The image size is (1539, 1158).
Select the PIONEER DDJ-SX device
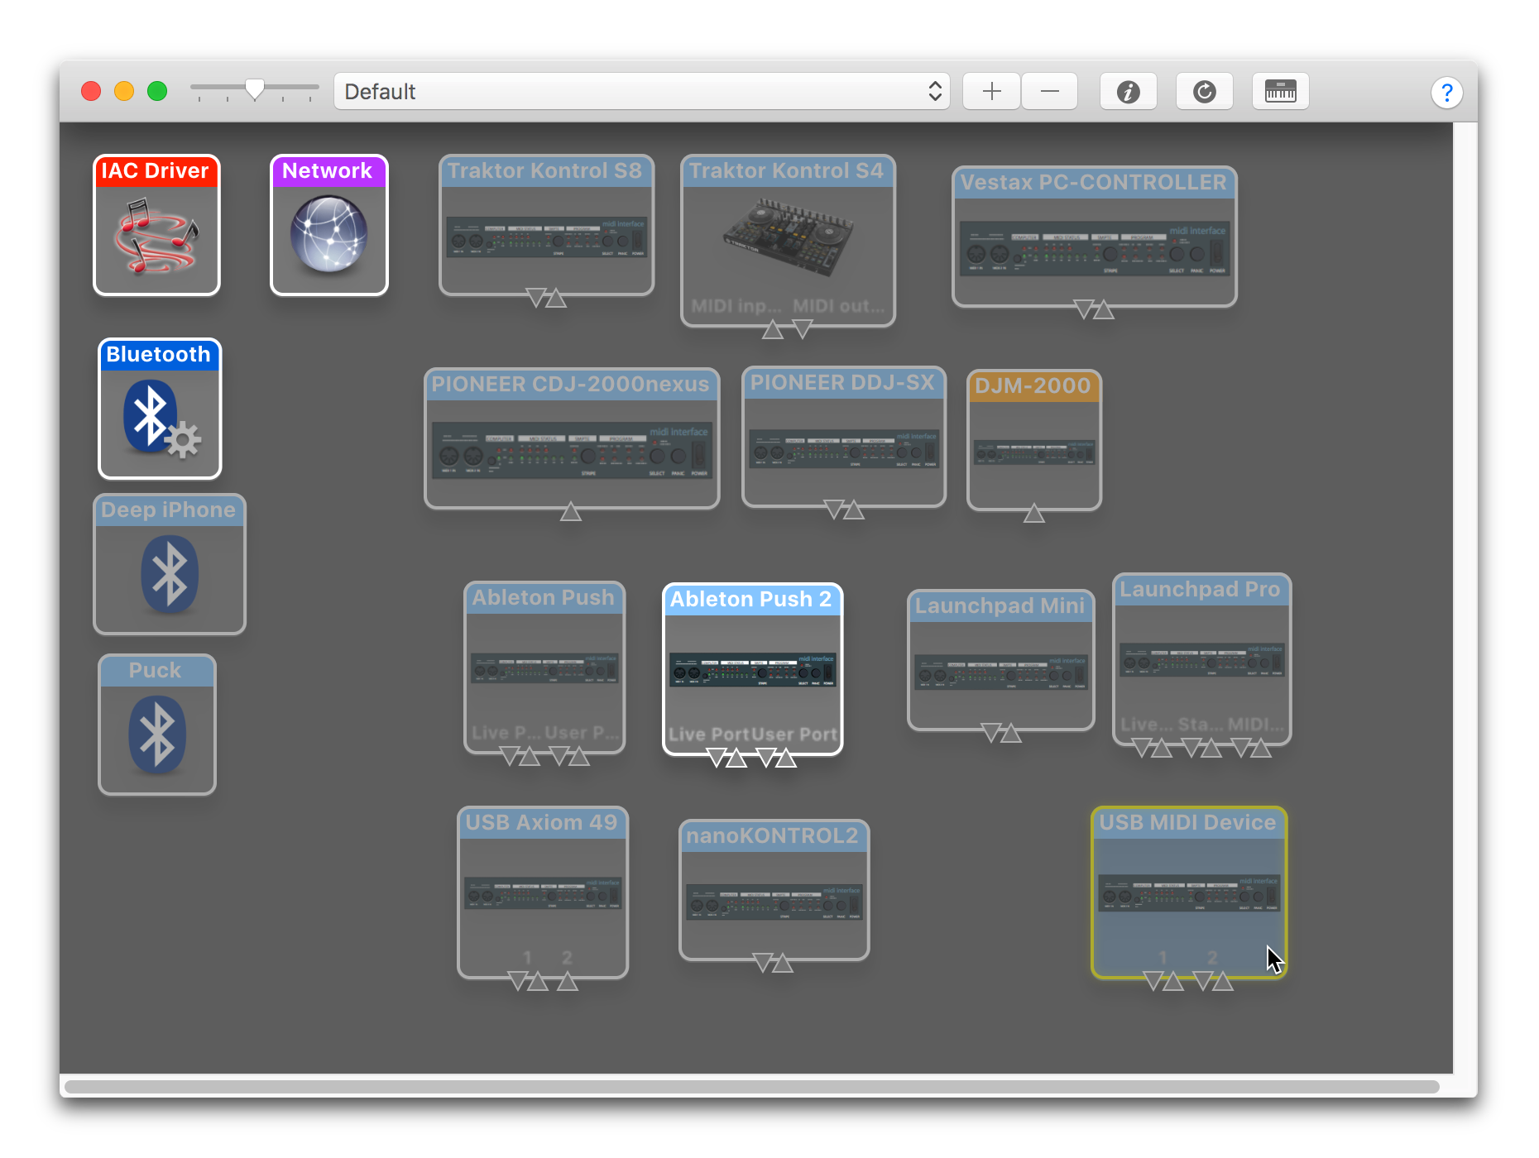point(844,437)
